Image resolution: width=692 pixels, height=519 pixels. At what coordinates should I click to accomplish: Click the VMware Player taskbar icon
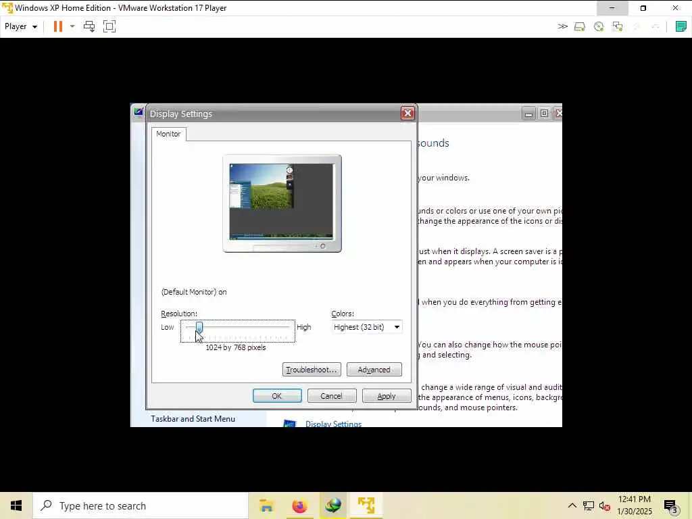pos(366,505)
